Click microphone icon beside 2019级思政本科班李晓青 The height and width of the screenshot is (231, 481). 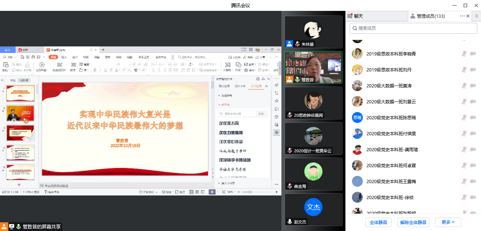point(464,54)
